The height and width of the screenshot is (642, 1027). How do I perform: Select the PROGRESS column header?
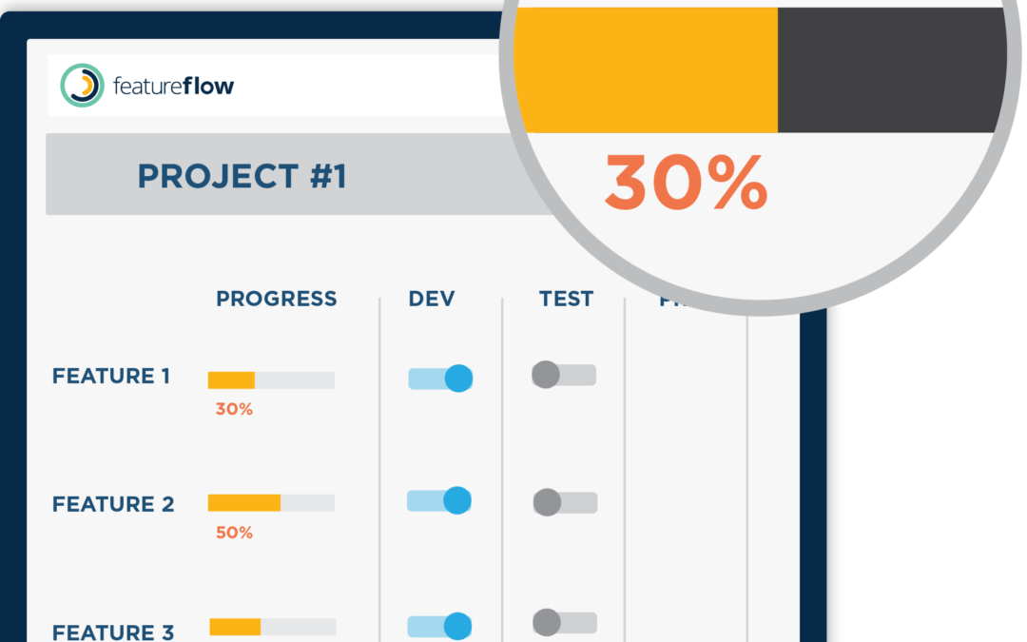point(276,299)
